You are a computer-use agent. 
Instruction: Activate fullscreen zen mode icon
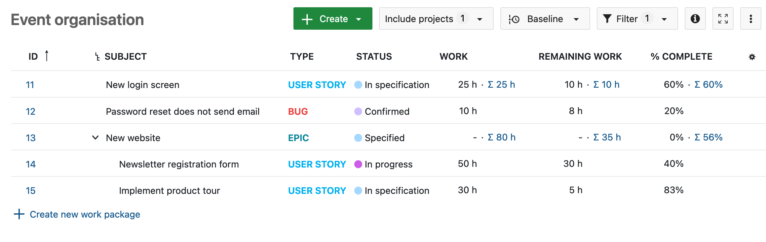[723, 19]
